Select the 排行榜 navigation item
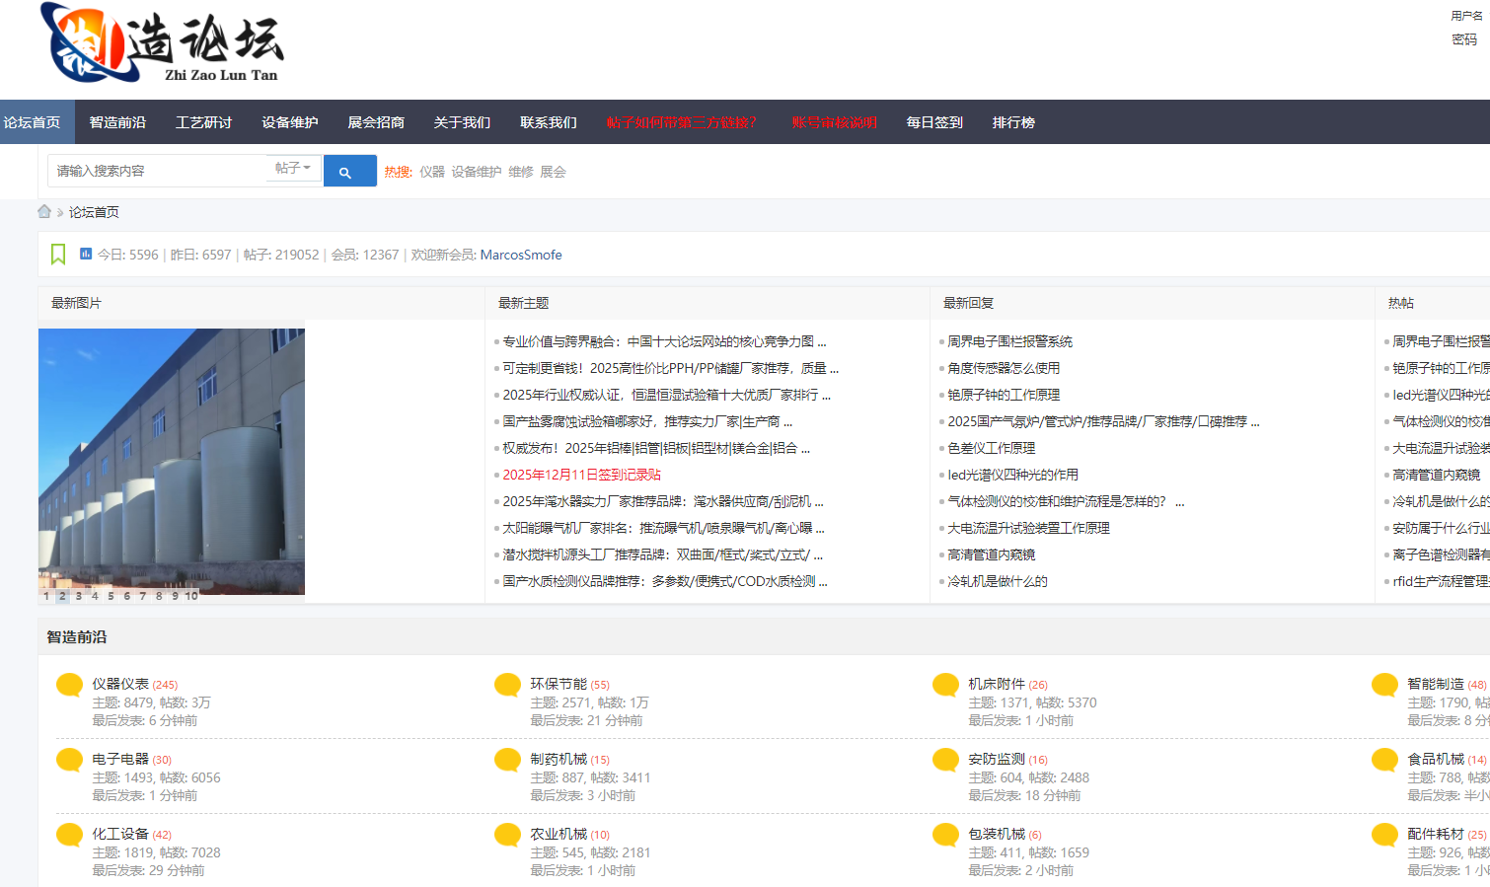 pos(1012,122)
